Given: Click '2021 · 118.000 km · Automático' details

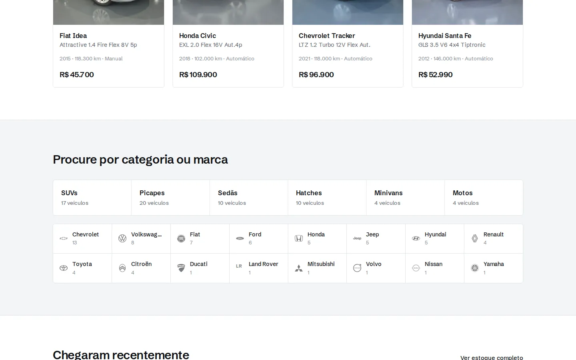Looking at the screenshot, I should pyautogui.click(x=336, y=58).
